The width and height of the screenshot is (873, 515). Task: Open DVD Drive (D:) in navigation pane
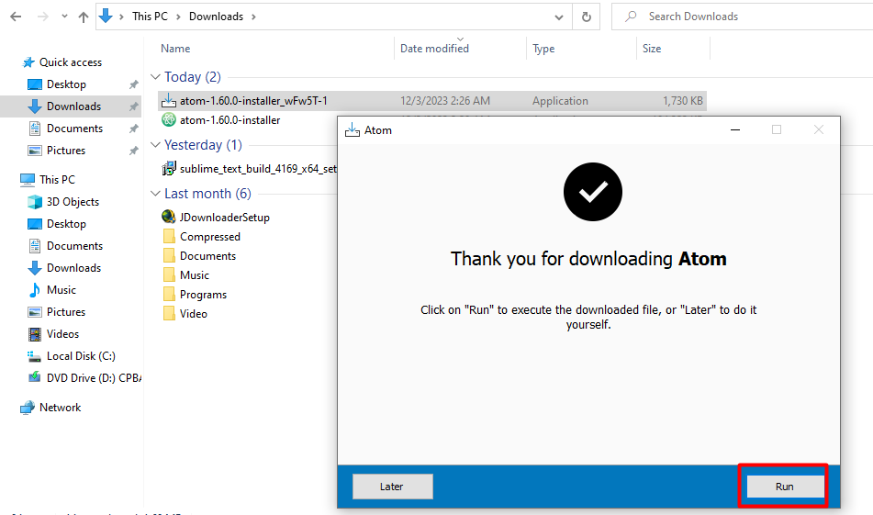[x=94, y=377]
